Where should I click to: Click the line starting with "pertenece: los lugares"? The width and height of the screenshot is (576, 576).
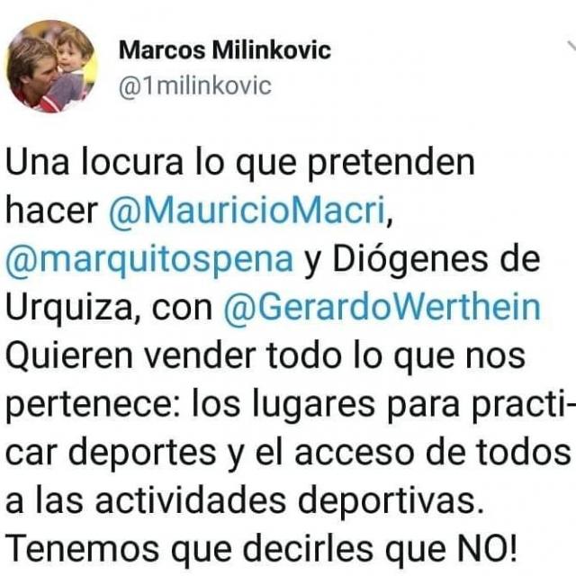tap(290, 405)
